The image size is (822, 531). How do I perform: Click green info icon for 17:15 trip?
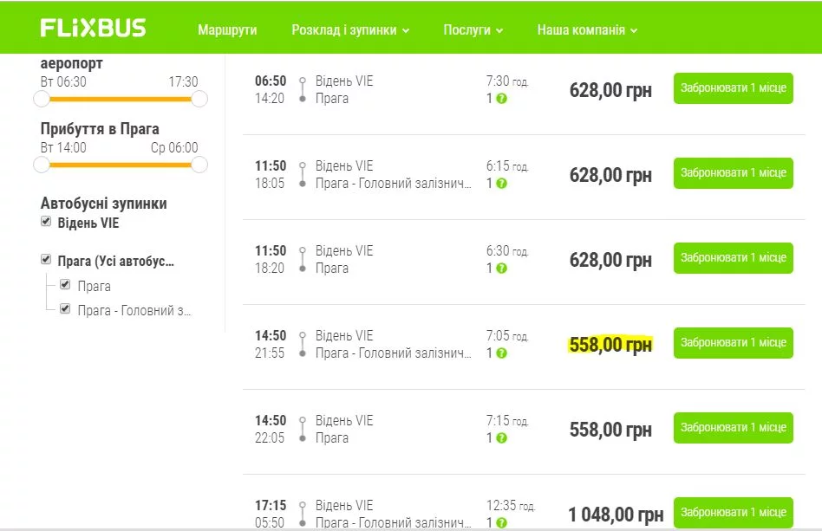502,522
